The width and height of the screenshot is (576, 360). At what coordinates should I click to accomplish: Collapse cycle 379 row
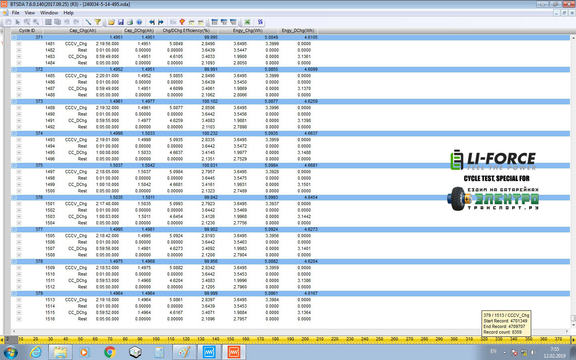(x=14, y=293)
